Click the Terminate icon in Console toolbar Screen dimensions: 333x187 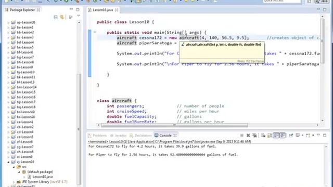click(x=241, y=135)
